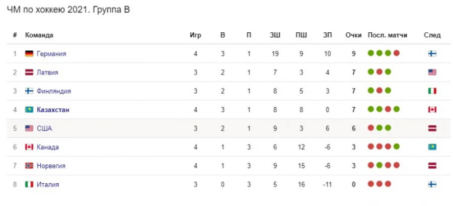Click Norway flag icon beside Норвегия
The image size is (453, 206).
[x=29, y=166]
